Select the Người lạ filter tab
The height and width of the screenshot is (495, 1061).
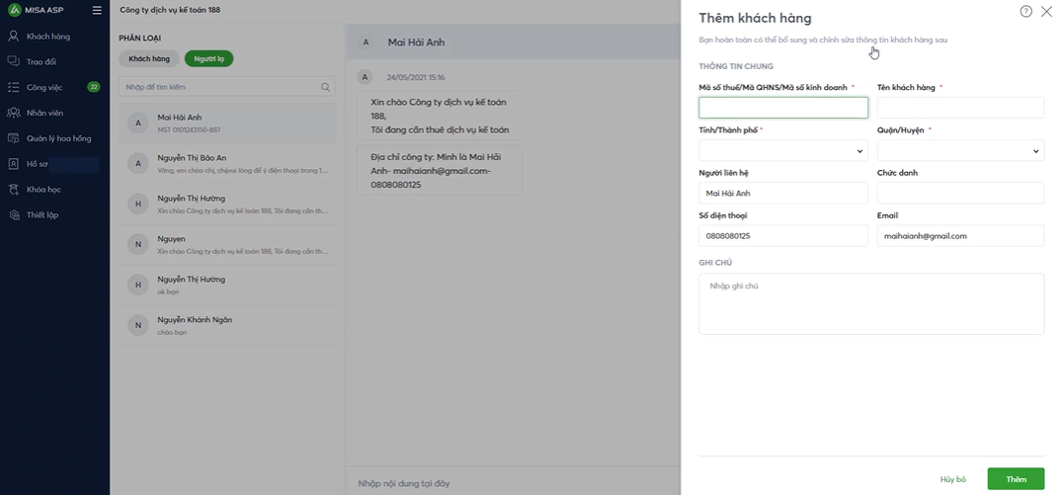coord(209,59)
